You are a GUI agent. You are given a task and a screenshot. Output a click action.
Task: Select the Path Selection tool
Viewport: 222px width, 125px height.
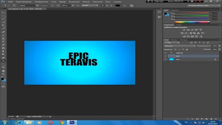pos(3,64)
